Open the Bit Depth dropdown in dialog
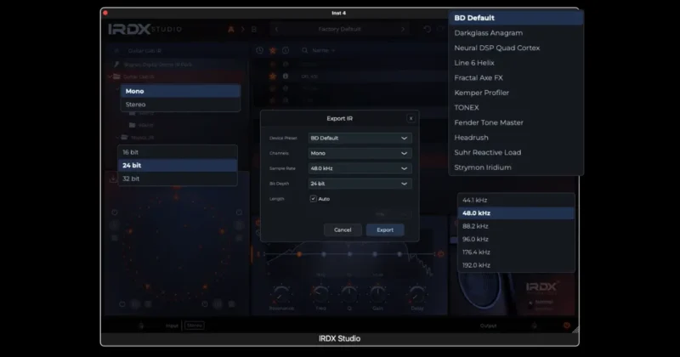Image resolution: width=680 pixels, height=357 pixels. [x=360, y=184]
